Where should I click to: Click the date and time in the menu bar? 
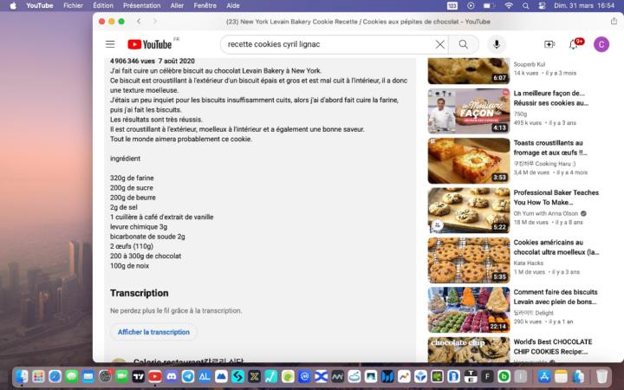[x=584, y=5]
